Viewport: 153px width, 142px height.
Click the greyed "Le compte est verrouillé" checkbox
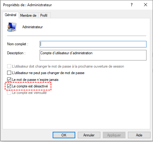click(9, 93)
